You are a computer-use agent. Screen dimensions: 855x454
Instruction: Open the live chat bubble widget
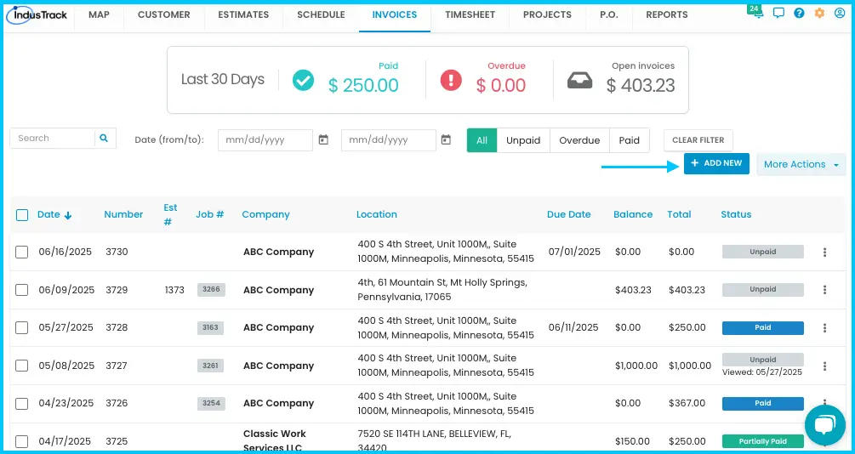[x=825, y=425]
